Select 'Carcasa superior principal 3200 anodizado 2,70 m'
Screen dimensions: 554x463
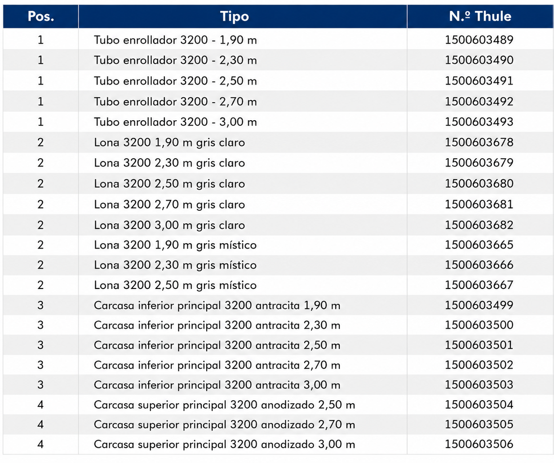[225, 425]
